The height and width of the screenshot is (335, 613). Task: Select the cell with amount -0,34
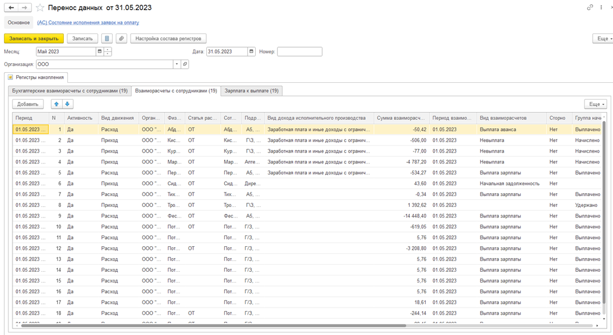(401, 194)
